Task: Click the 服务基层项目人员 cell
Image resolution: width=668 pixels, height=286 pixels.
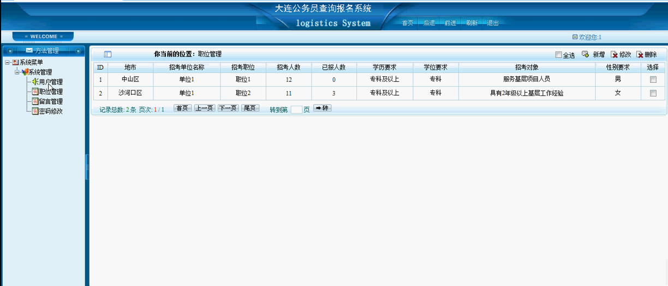Action: pyautogui.click(x=527, y=80)
